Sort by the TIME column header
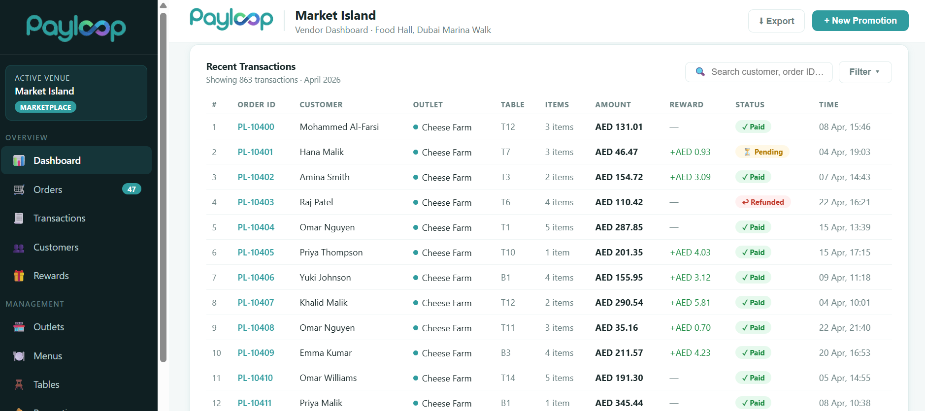This screenshot has height=411, width=925. [x=828, y=104]
